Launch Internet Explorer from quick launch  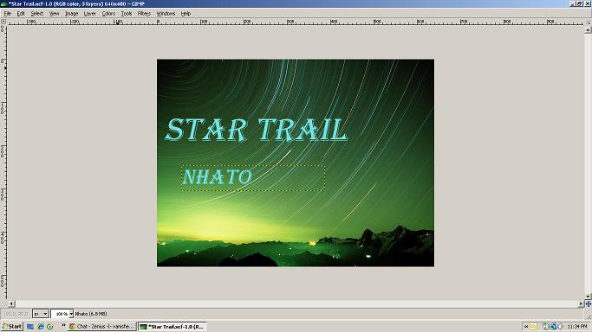pyautogui.click(x=41, y=326)
